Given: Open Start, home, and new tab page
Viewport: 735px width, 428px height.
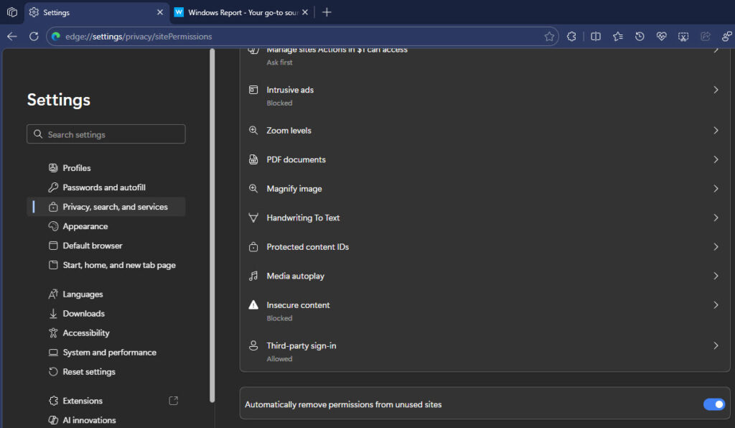Looking at the screenshot, I should (x=106, y=265).
